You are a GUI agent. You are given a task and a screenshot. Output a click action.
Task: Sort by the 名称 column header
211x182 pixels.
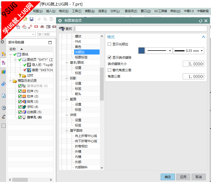pyautogui.click(x=30, y=49)
